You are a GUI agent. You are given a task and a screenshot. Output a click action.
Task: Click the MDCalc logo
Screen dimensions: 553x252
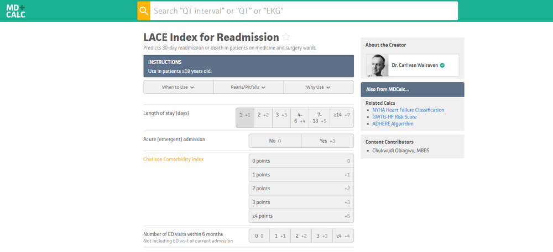tap(16, 11)
